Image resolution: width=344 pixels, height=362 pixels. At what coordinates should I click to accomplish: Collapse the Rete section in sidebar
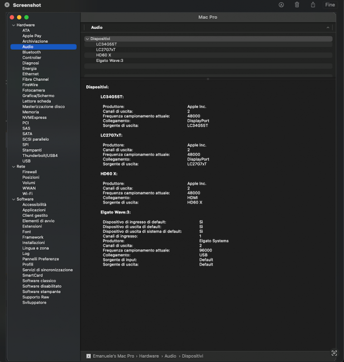pyautogui.click(x=14, y=167)
